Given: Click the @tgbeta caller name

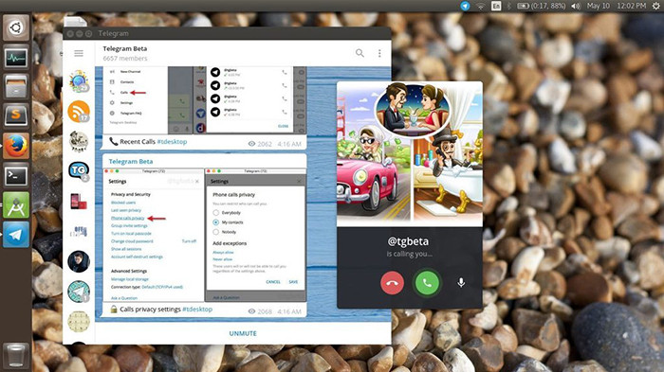Looking at the screenshot, I should 408,241.
